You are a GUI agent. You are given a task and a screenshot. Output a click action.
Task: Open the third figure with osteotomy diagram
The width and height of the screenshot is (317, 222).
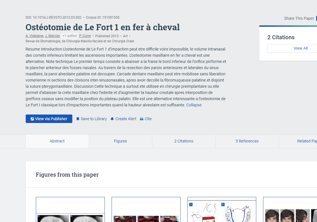pyautogui.click(x=222, y=210)
